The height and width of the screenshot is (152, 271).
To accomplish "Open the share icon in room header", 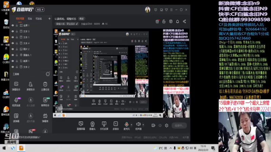I will pos(184,21).
